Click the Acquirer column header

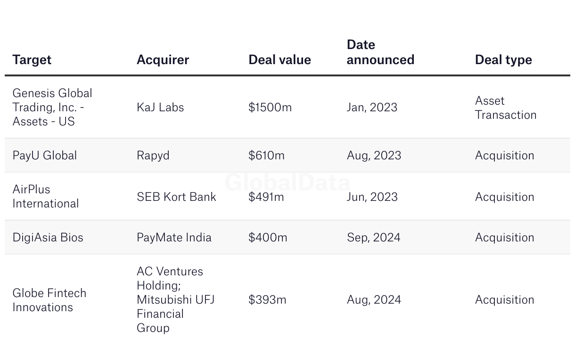163,60
